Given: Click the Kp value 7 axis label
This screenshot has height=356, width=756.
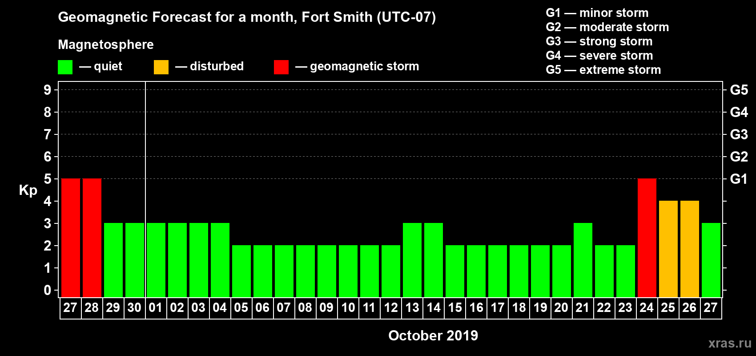Looking at the screenshot, I should coord(48,134).
